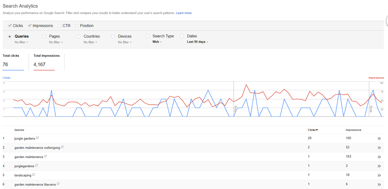
Task: Choose the Countries radio button
Action: (x=79, y=37)
